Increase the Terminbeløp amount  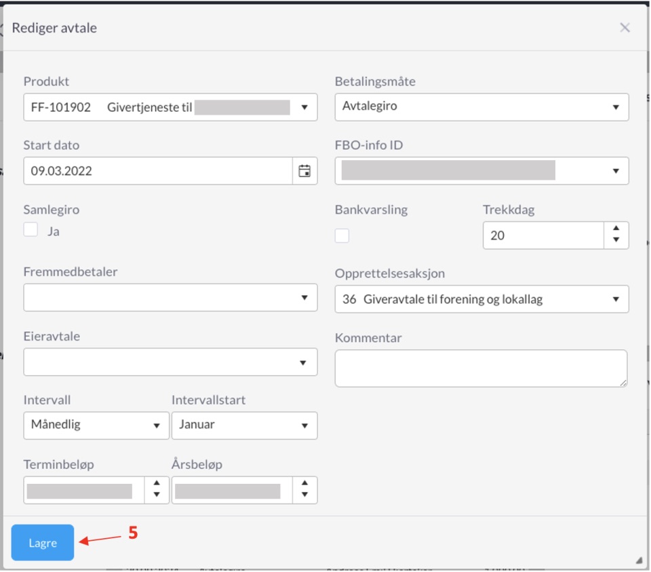pos(157,484)
